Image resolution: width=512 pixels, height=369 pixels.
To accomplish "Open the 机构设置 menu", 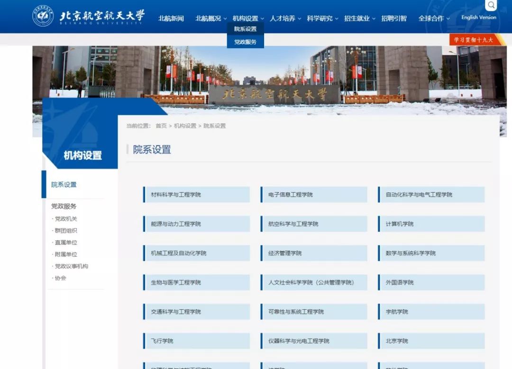I will 245,18.
